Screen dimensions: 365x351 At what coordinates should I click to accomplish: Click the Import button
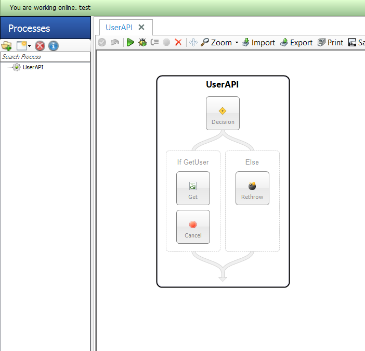(x=258, y=43)
